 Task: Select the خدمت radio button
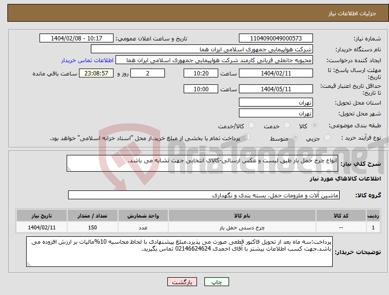pyautogui.click(x=287, y=125)
